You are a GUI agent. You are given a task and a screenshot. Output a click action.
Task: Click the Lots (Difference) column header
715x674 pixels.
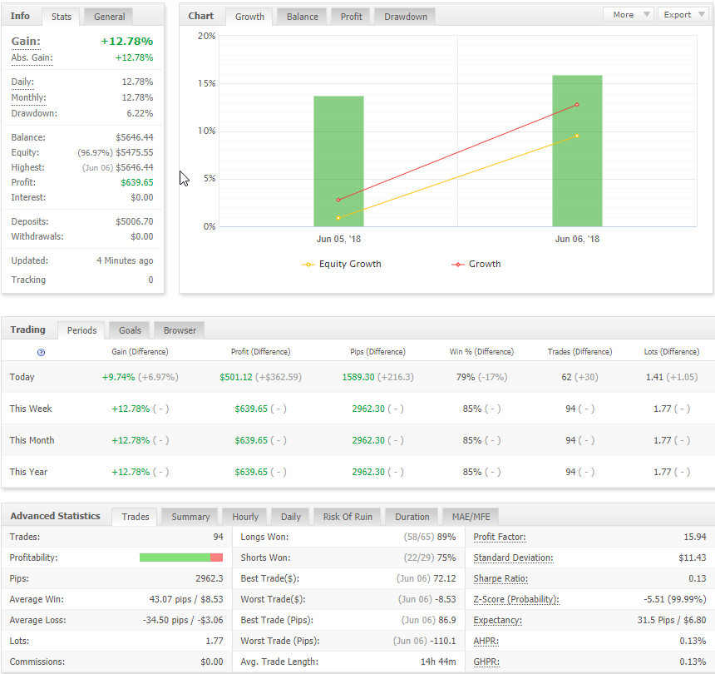pos(671,352)
